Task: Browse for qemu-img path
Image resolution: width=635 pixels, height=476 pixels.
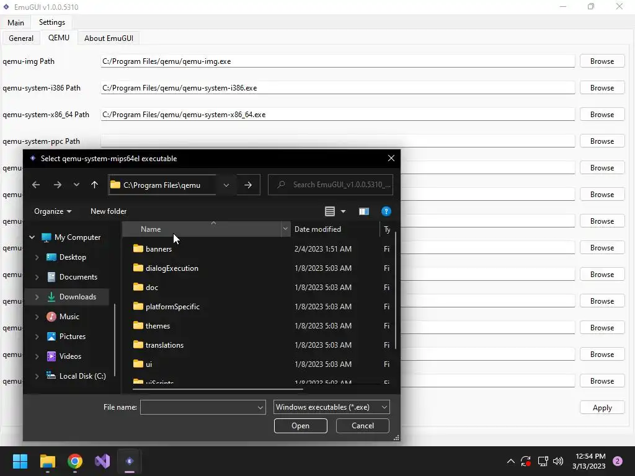Action: [602, 61]
